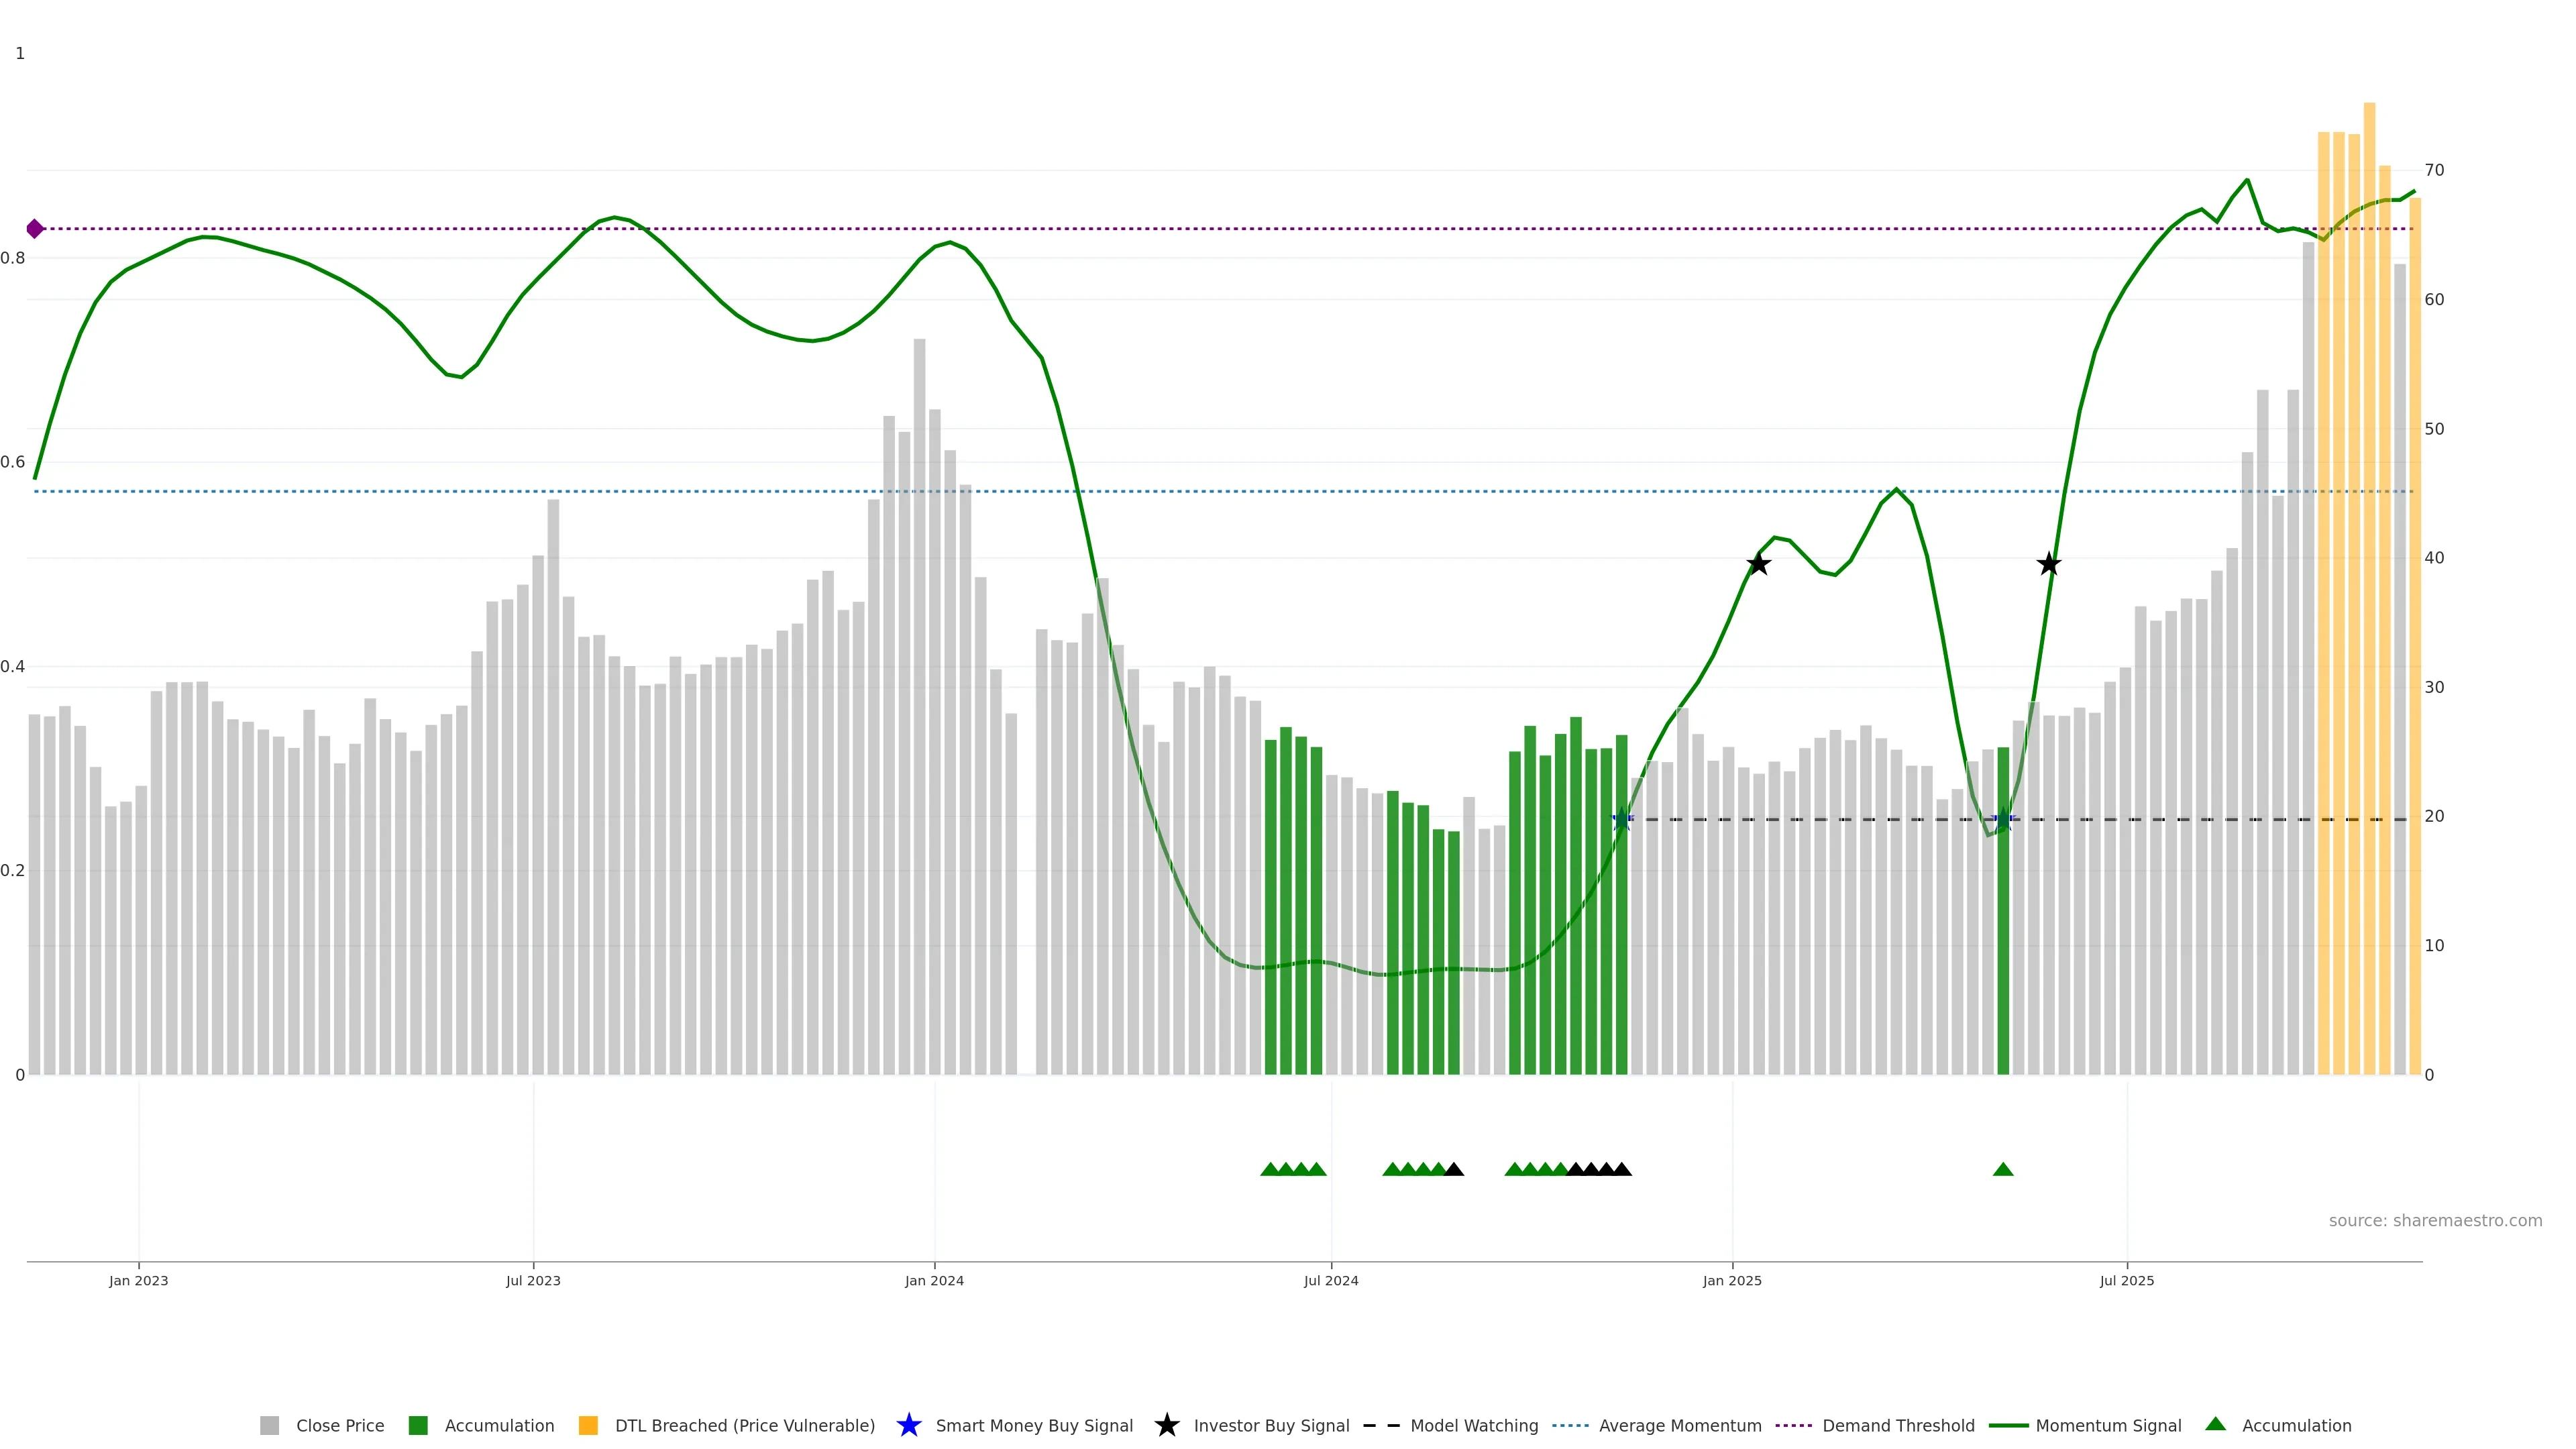Click the Jan 2024 axis label
The height and width of the screenshot is (1449, 2576).
[x=934, y=1280]
